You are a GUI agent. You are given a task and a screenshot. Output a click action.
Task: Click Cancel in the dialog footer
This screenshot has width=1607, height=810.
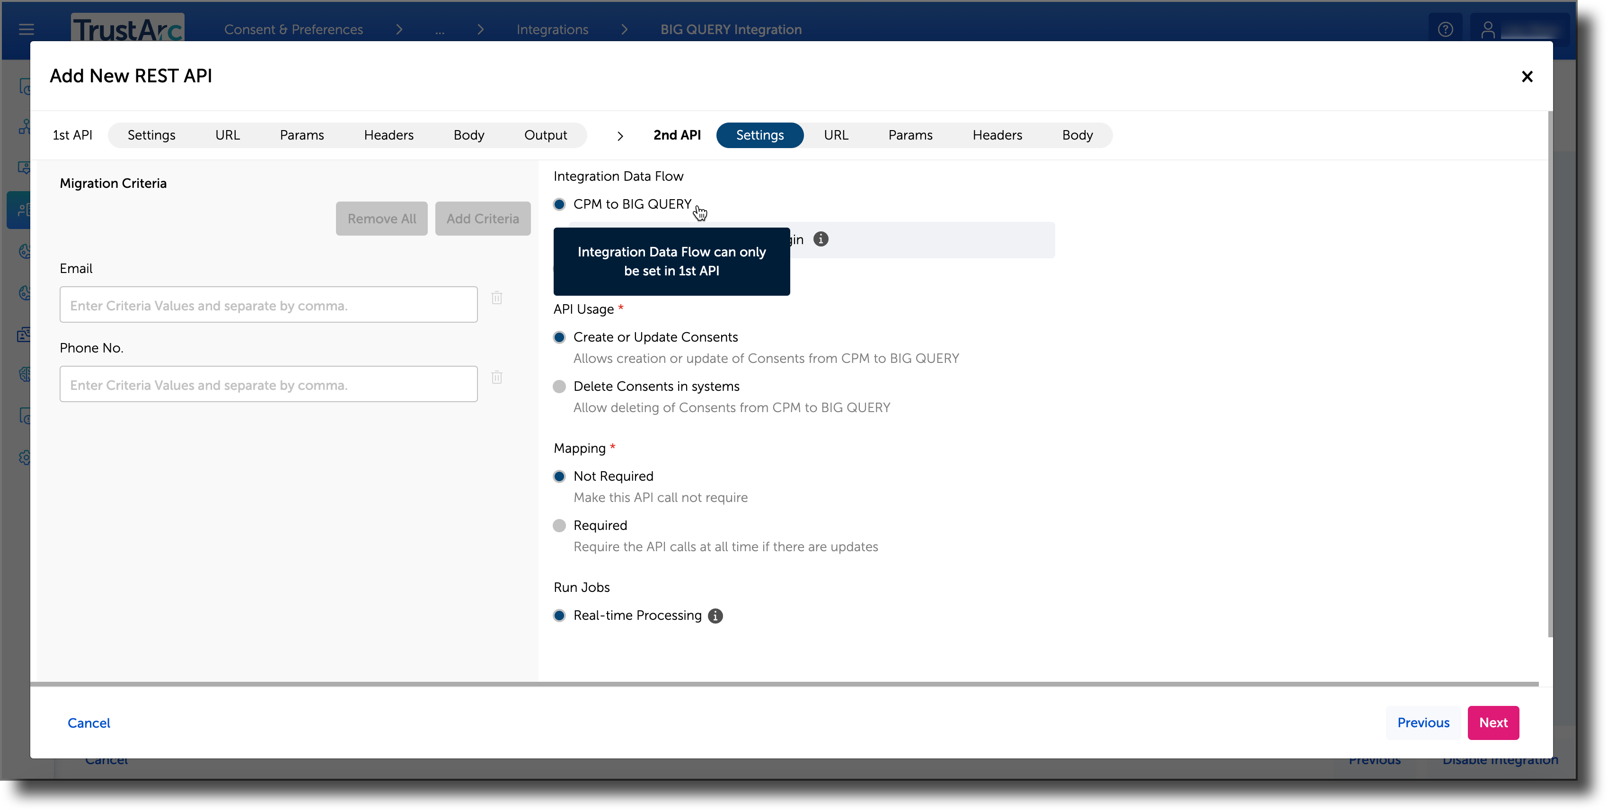click(x=88, y=723)
